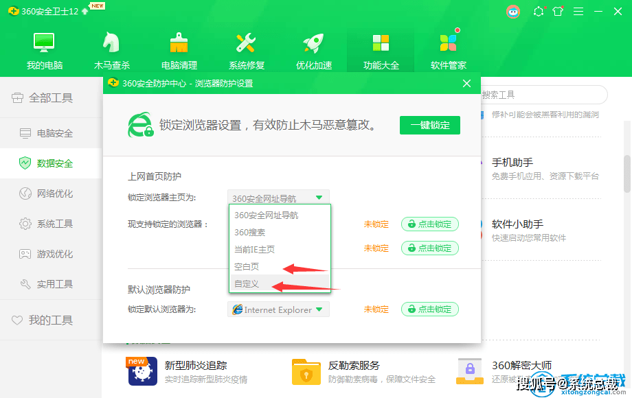Image resolution: width=632 pixels, height=398 pixels.
Task: Open 木马查杀 trojan scan icon
Action: pos(111,43)
